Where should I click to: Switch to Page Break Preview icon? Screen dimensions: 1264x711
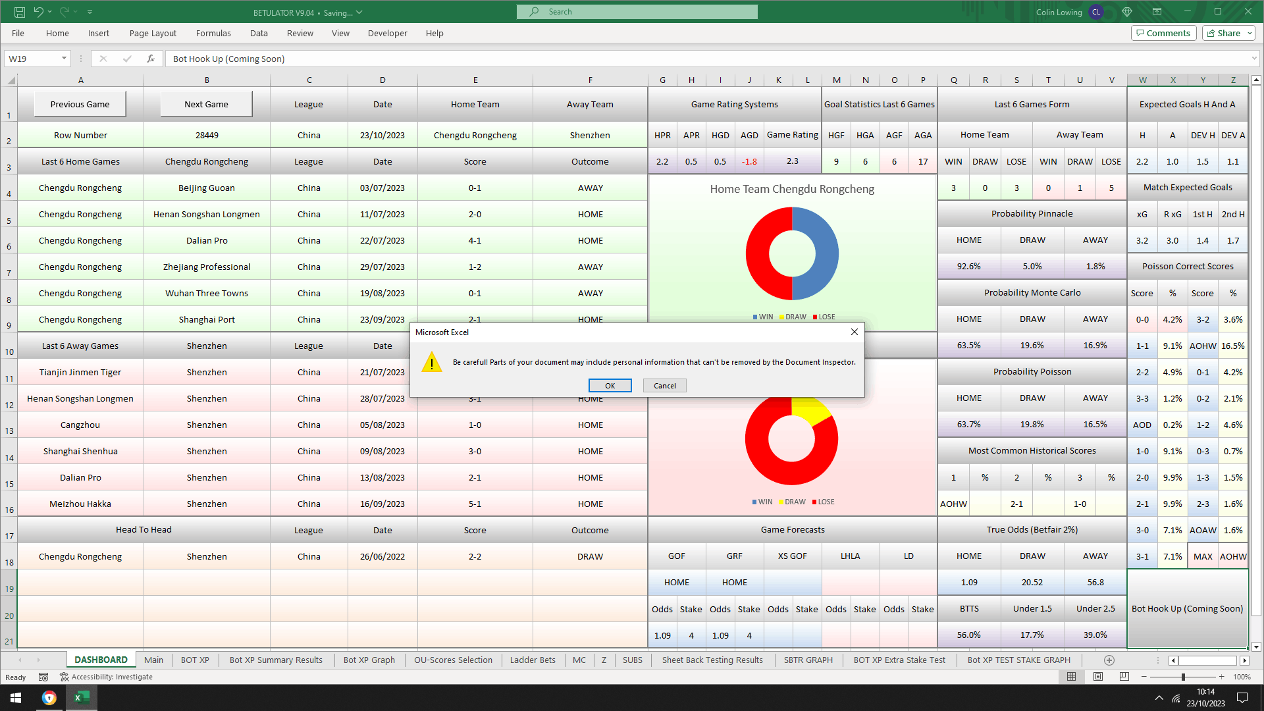tap(1124, 677)
